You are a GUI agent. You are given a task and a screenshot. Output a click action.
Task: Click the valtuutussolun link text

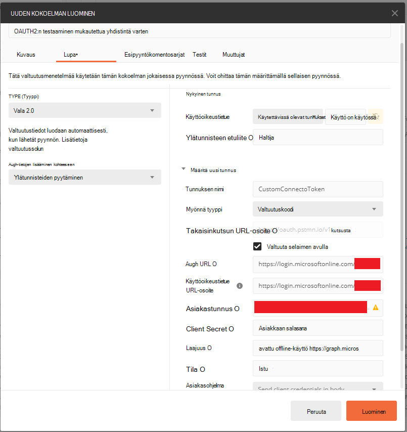[x=26, y=149]
